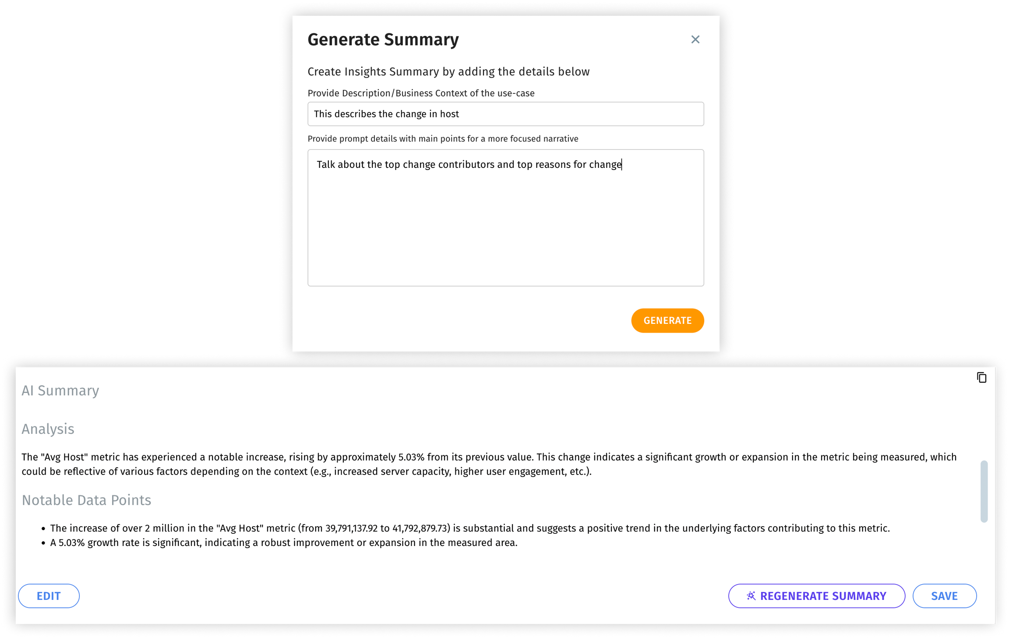This screenshot has height=638, width=1009.
Task: Click the bullet about the 2 million increase
Action: click(470, 528)
